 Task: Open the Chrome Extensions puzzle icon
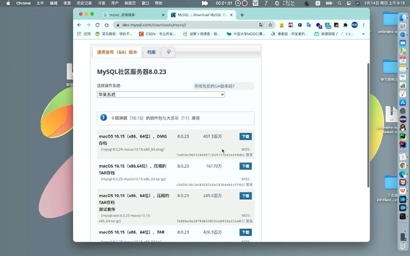[x=345, y=25]
